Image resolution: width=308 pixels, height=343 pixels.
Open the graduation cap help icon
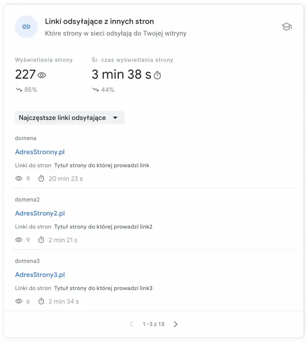click(287, 27)
